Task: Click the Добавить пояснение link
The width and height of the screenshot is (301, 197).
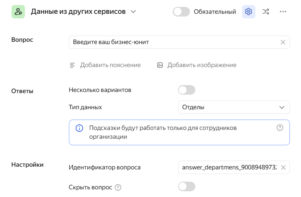Action: [110, 65]
